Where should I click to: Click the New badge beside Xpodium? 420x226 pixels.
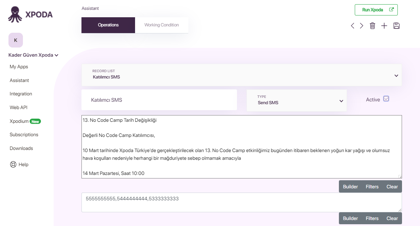coord(35,121)
